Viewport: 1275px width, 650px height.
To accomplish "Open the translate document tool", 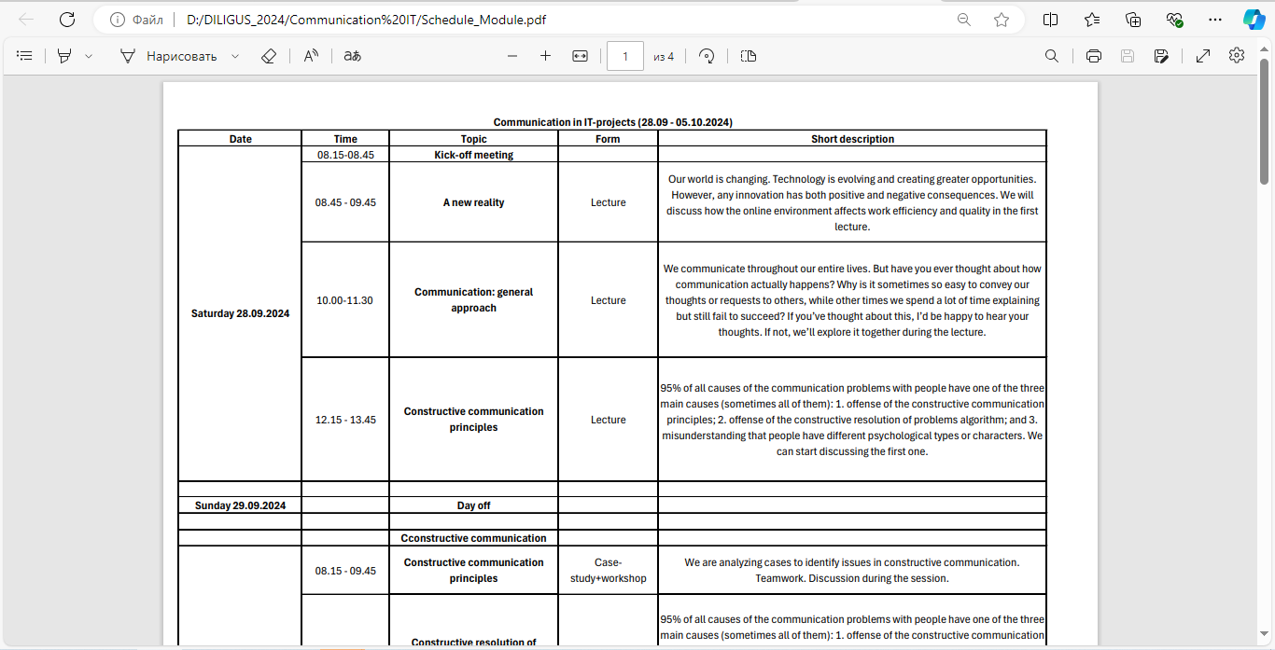I will pos(352,56).
